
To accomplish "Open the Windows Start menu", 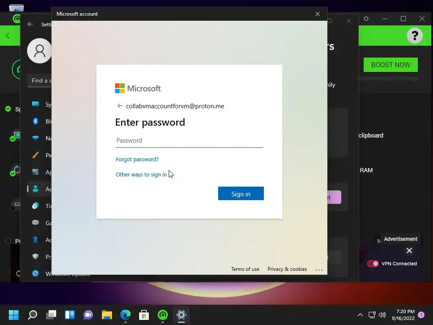I will (14, 315).
